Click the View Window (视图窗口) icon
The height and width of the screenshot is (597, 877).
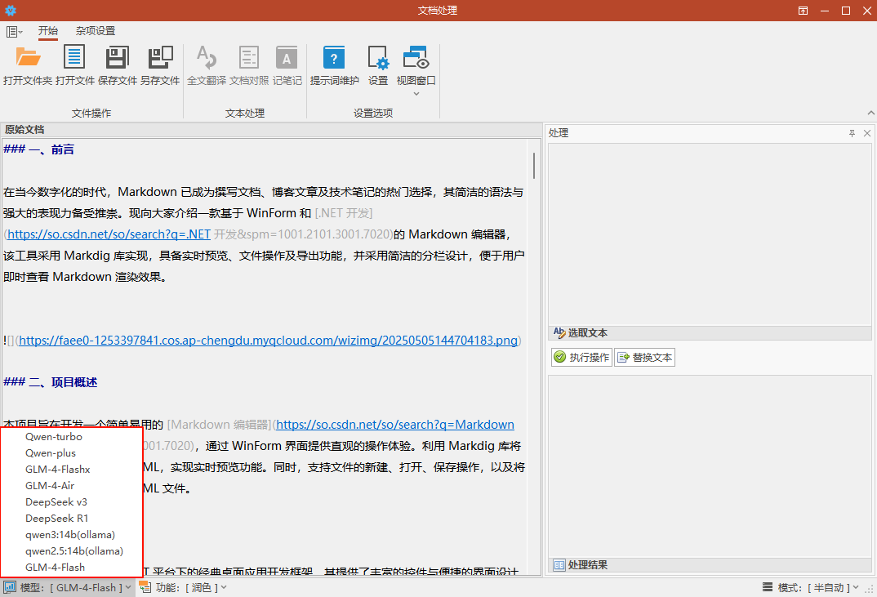point(416,58)
